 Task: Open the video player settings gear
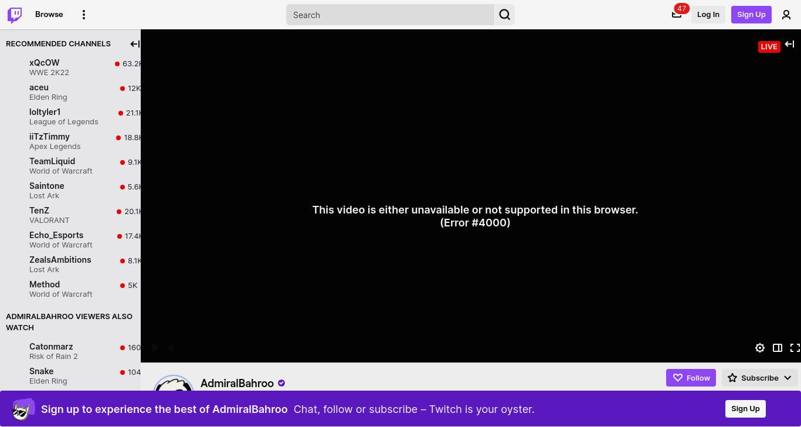click(760, 348)
